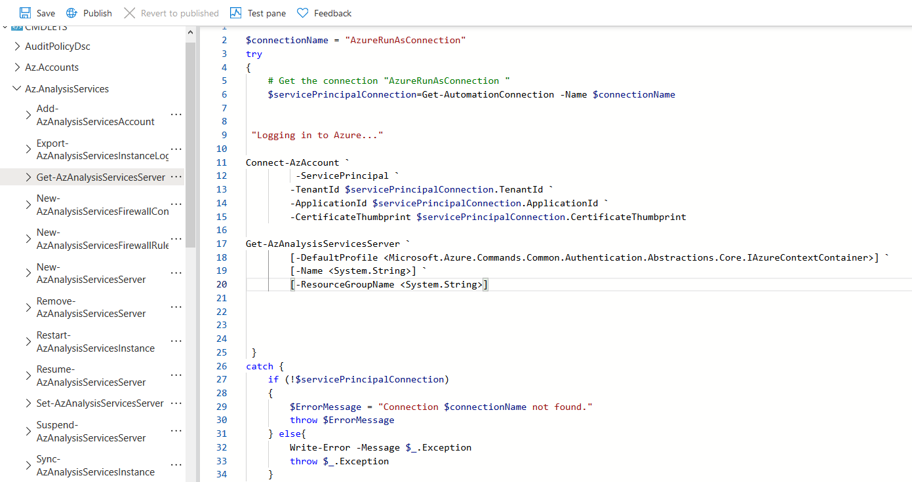The height and width of the screenshot is (482, 912).
Task: Expand the New-AzAnalysisServicesServer cmdlet chevron
Action: (x=28, y=273)
